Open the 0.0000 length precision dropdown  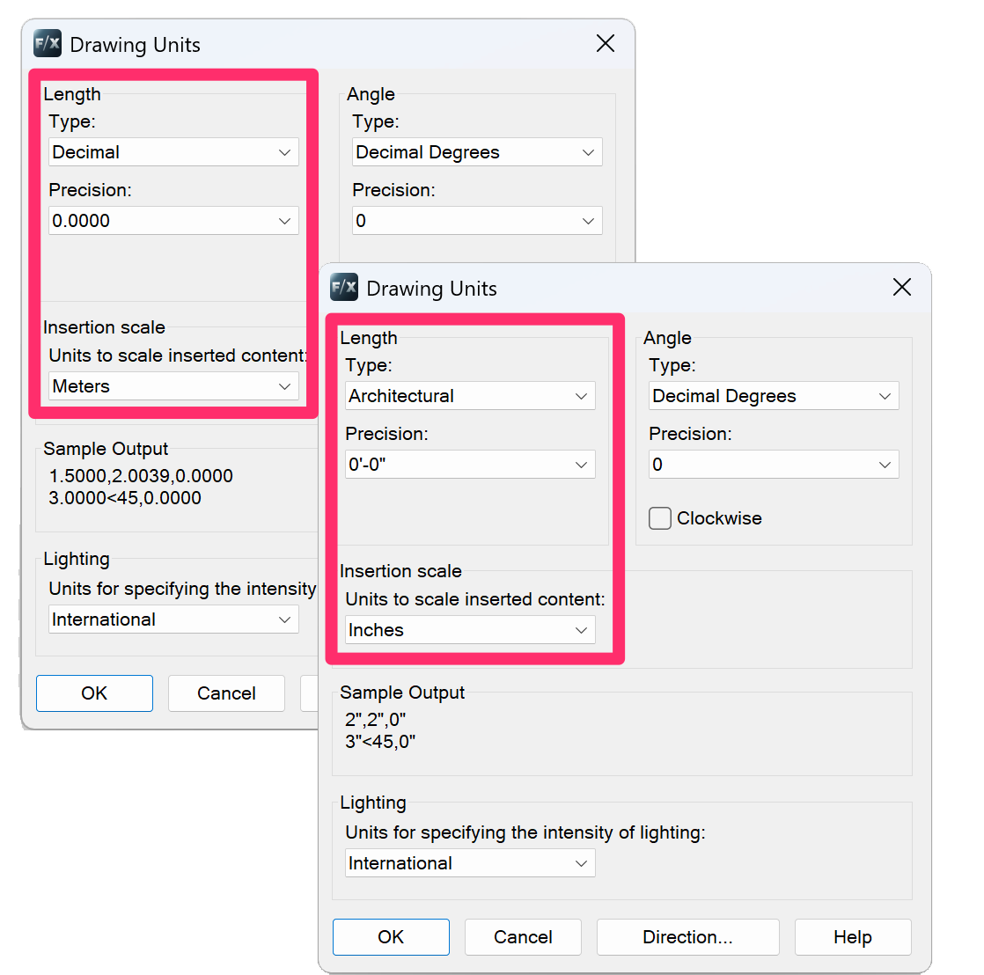(173, 221)
